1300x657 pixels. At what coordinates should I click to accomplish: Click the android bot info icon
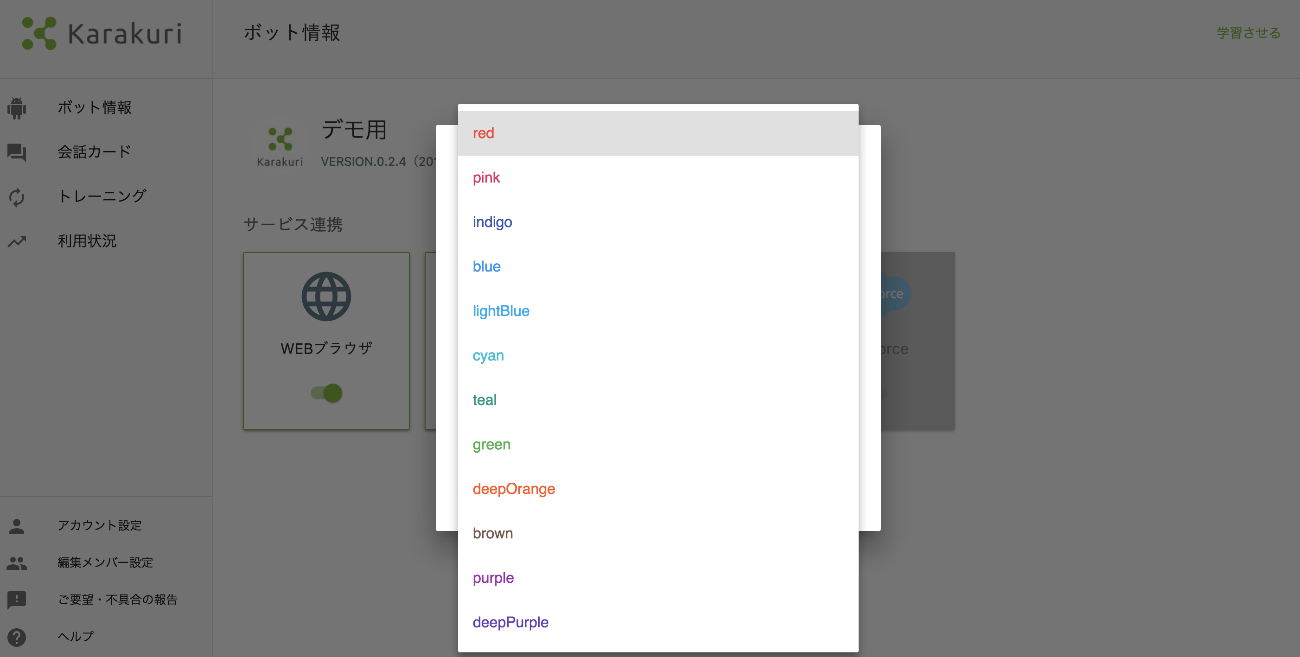[17, 108]
